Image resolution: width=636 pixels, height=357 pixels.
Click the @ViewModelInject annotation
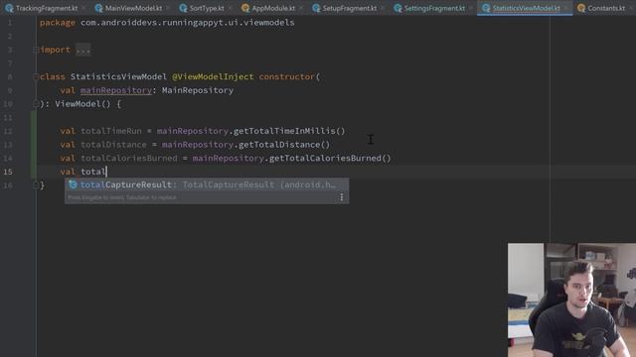pos(213,76)
